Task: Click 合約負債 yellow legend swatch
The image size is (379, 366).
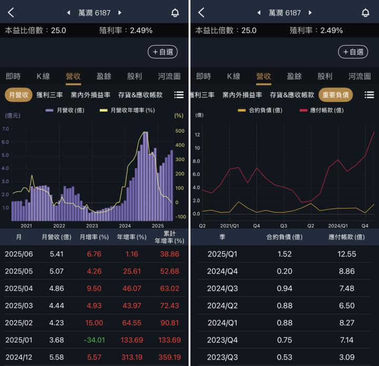Action: click(242, 110)
